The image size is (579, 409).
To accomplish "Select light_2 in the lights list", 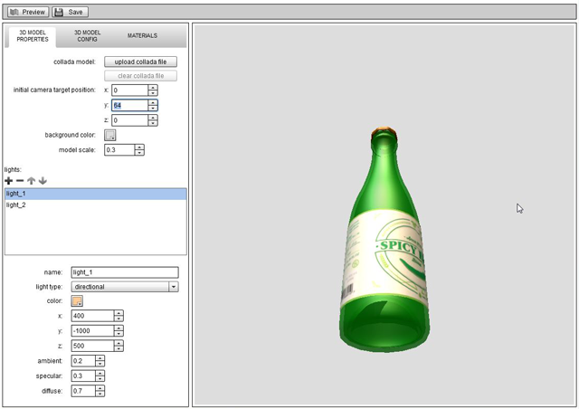I will coord(96,205).
